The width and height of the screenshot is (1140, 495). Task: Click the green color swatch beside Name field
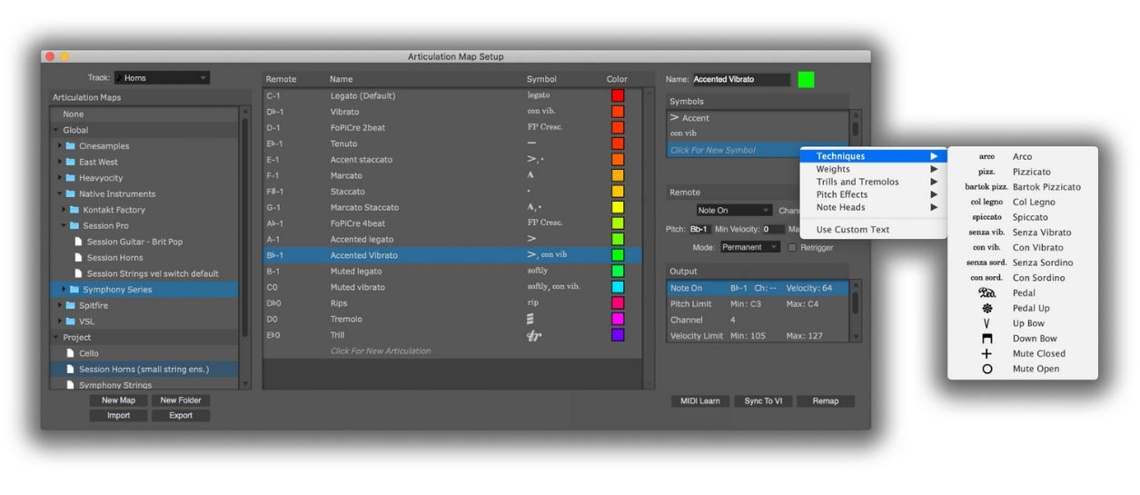click(x=806, y=79)
